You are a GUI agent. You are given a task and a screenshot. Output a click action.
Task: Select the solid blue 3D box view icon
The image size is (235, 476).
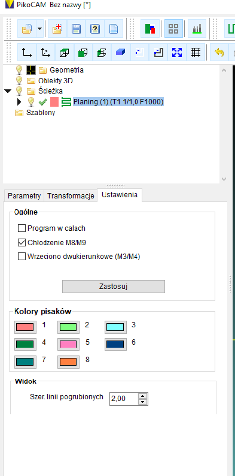pyautogui.click(x=121, y=53)
